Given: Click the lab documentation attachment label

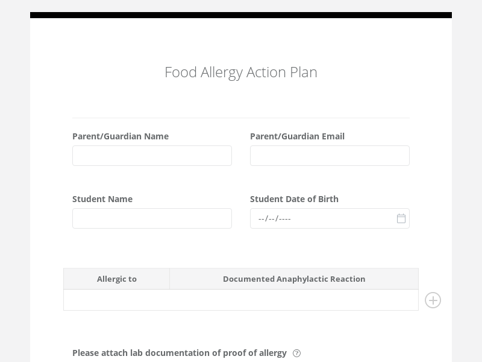Looking at the screenshot, I should point(179,353).
